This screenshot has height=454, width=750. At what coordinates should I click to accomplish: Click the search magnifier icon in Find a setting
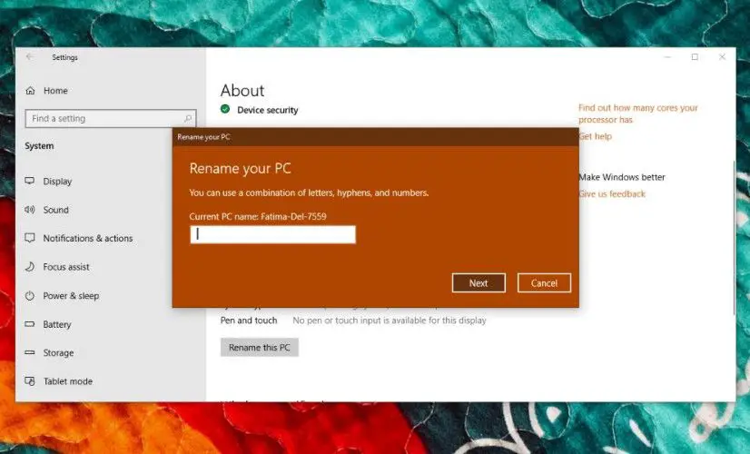pyautogui.click(x=188, y=118)
